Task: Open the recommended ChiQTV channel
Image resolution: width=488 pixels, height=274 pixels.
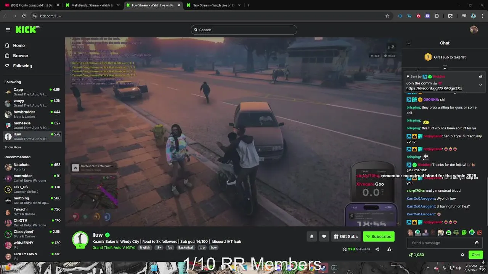Action: click(x=32, y=223)
